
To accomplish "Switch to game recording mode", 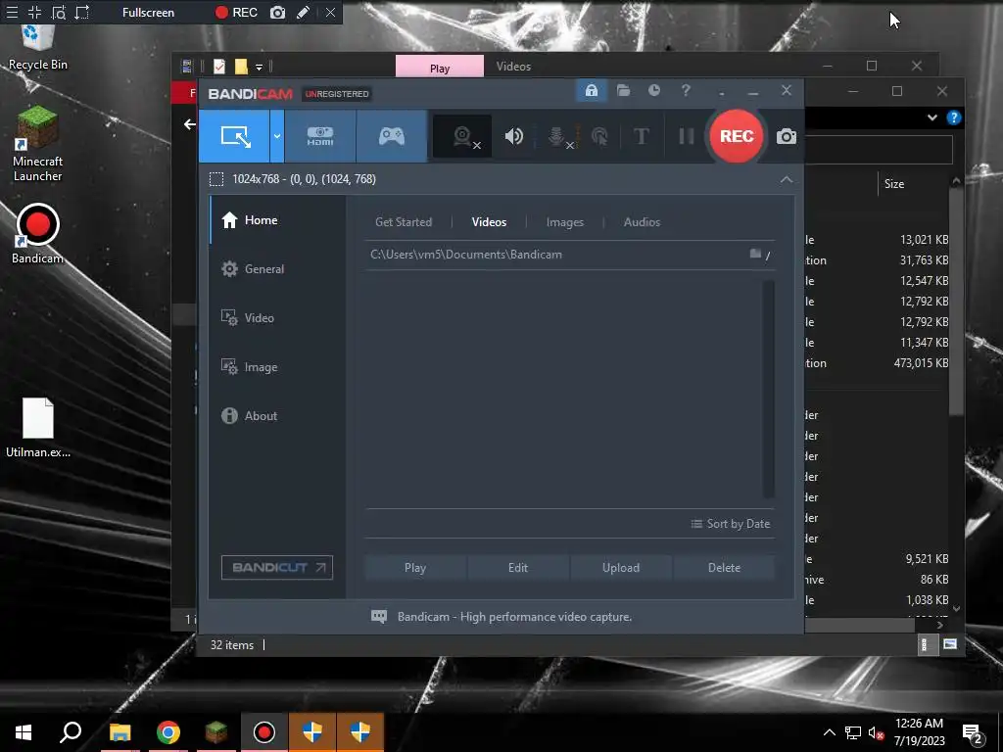I will [392, 136].
